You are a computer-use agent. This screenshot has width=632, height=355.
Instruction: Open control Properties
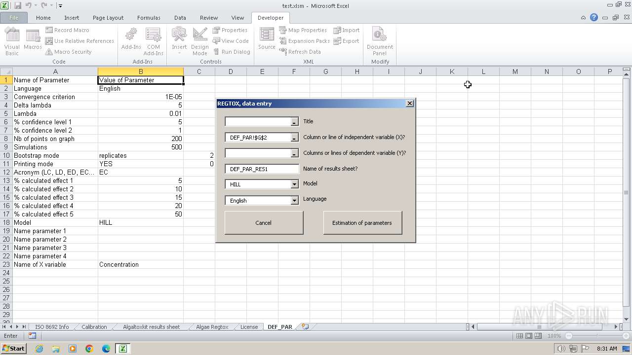[230, 30]
